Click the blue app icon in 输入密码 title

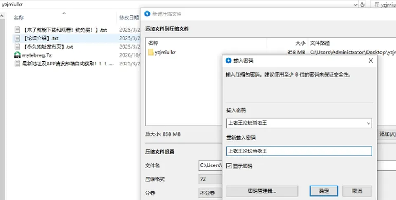pos(229,61)
